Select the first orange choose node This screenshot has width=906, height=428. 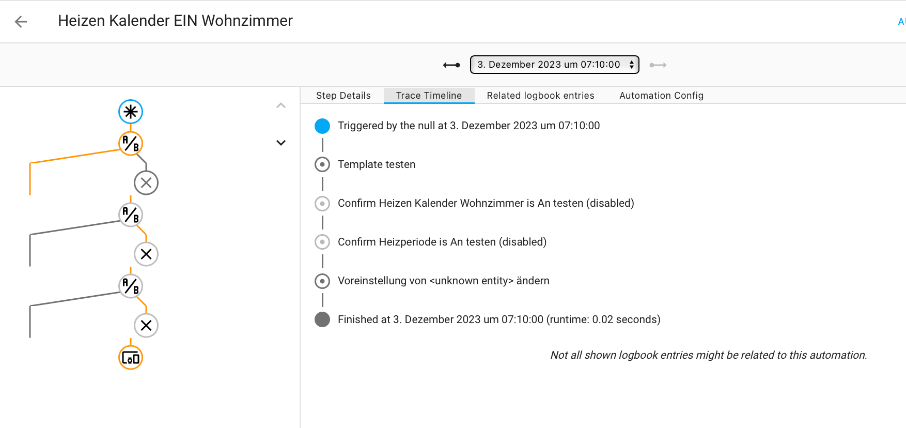[x=131, y=144]
